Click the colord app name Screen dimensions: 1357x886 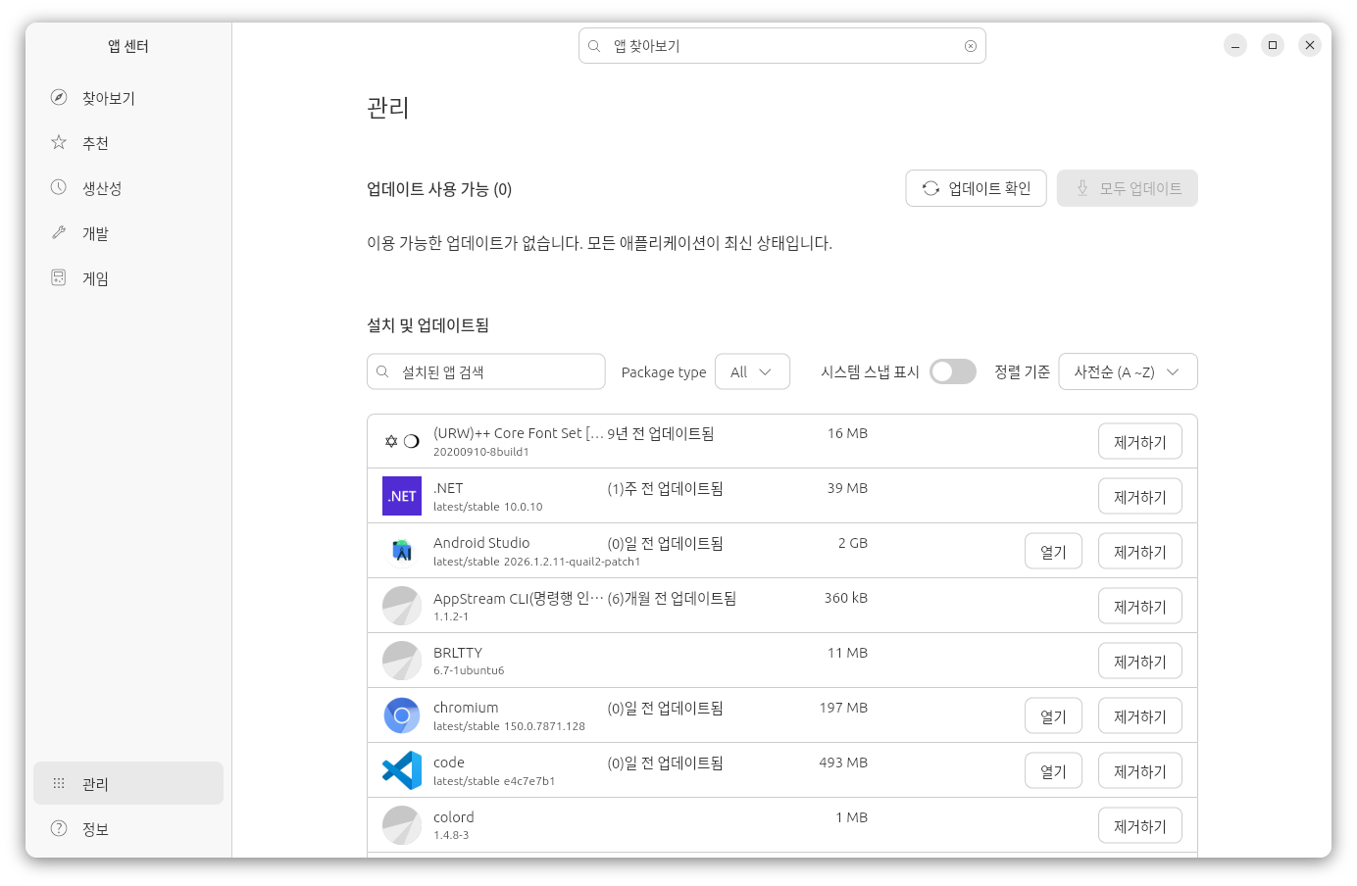pos(454,816)
